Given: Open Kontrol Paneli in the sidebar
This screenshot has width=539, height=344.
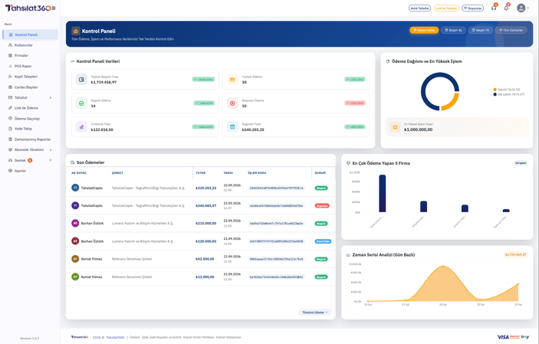Looking at the screenshot, I should [30, 34].
